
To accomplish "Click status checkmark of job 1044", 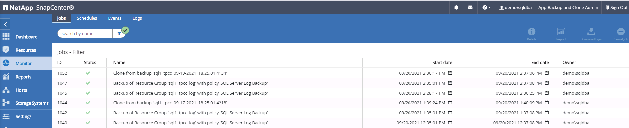I will (88, 103).
